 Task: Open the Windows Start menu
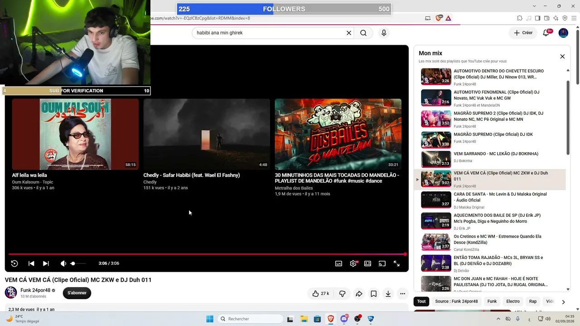pyautogui.click(x=210, y=319)
